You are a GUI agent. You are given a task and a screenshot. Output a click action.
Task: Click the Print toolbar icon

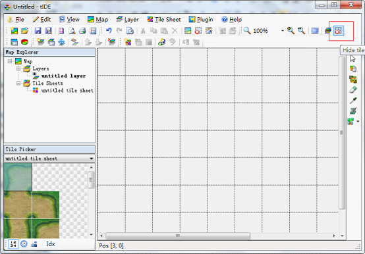[82, 30]
